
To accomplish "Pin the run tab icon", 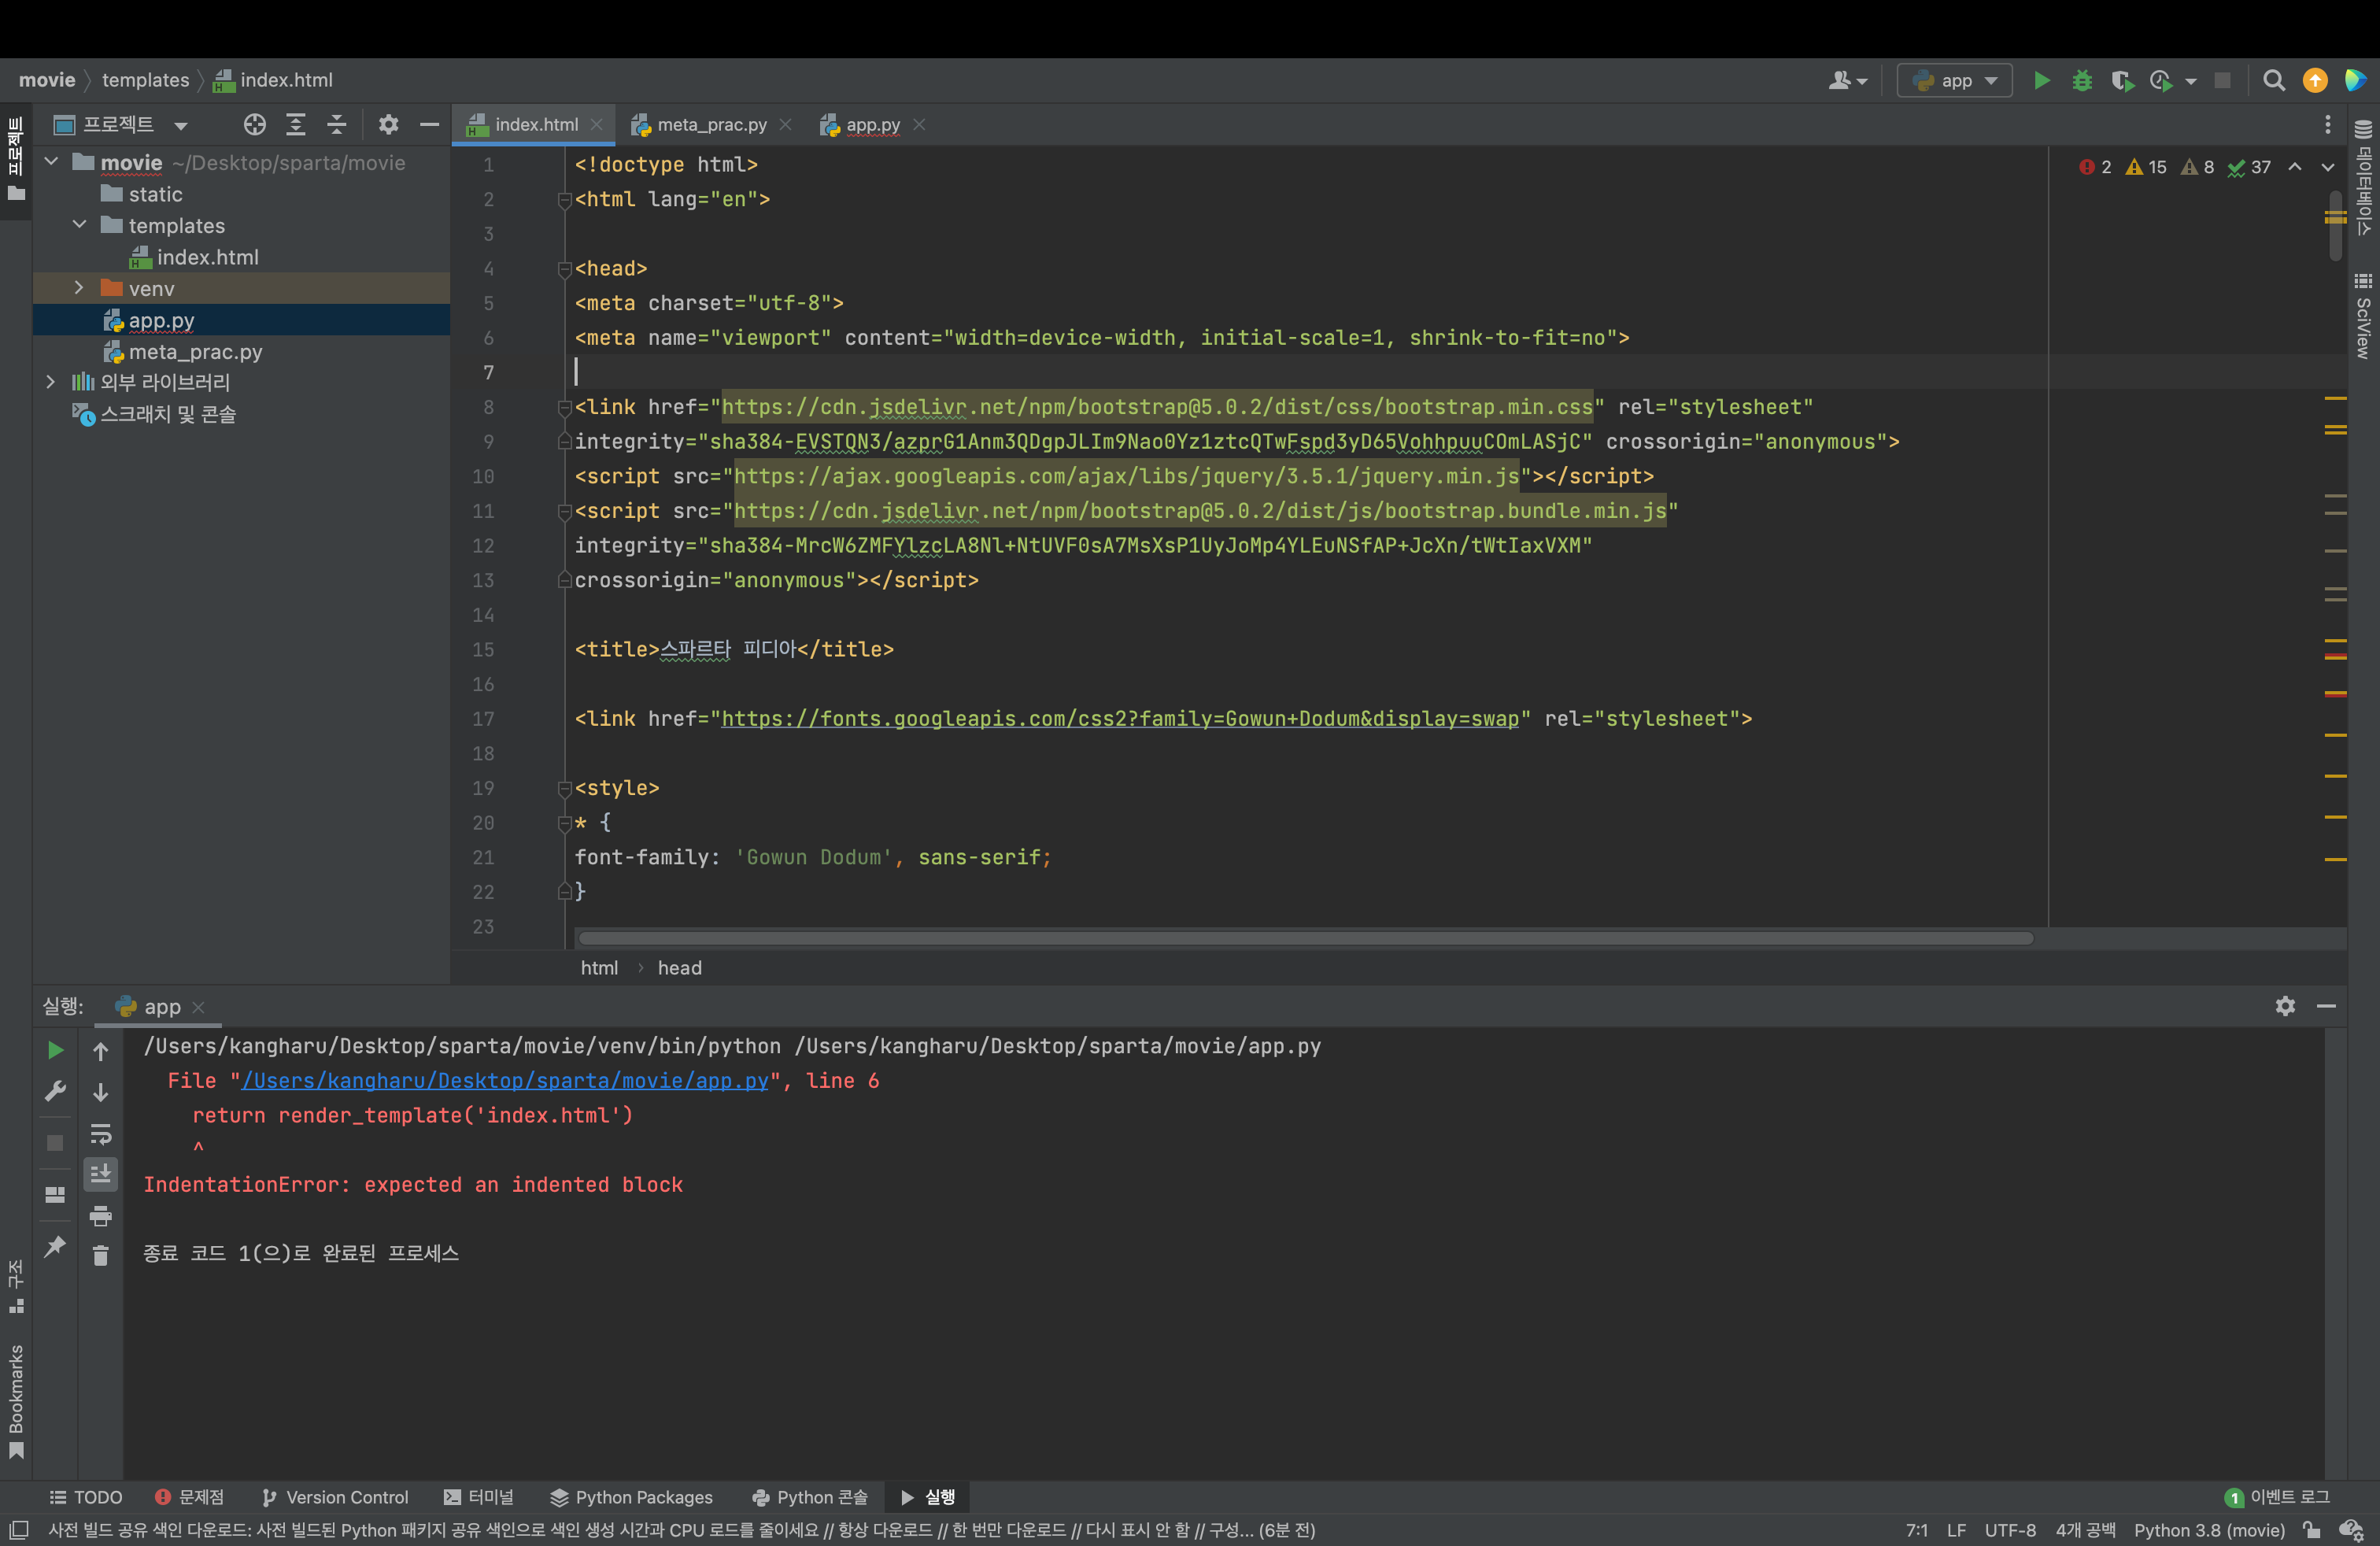I will tap(56, 1245).
